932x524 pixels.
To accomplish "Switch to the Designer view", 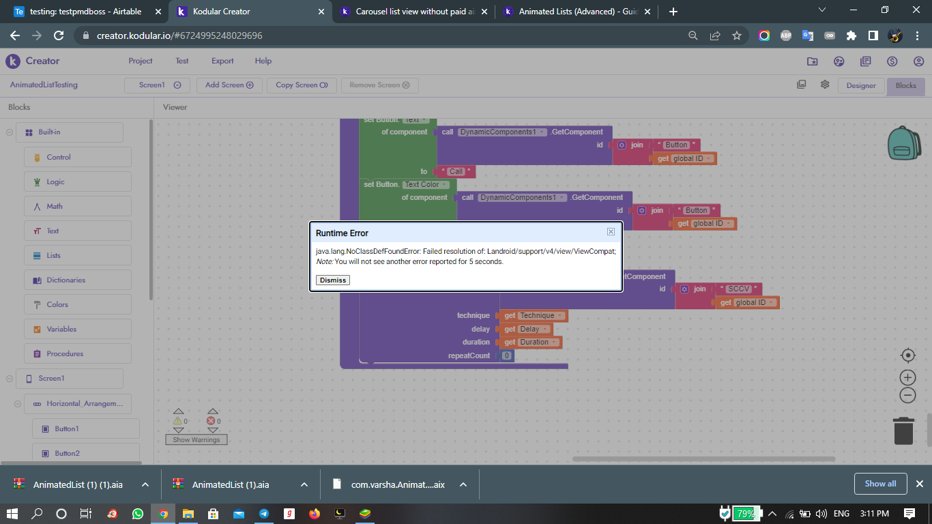I will (x=861, y=85).
